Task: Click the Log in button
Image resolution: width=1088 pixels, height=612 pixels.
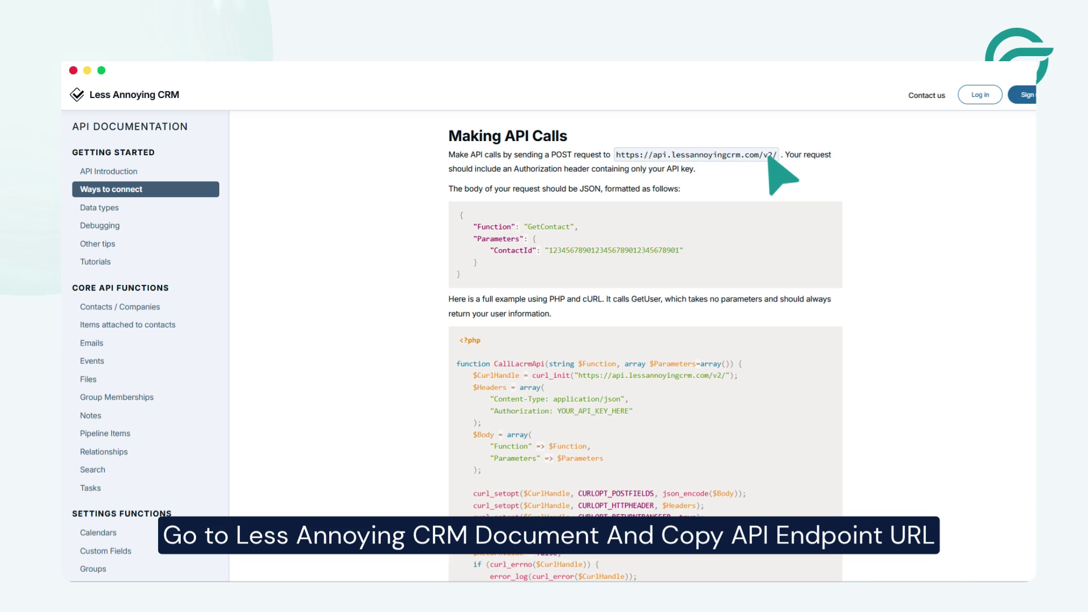Action: coord(980,95)
